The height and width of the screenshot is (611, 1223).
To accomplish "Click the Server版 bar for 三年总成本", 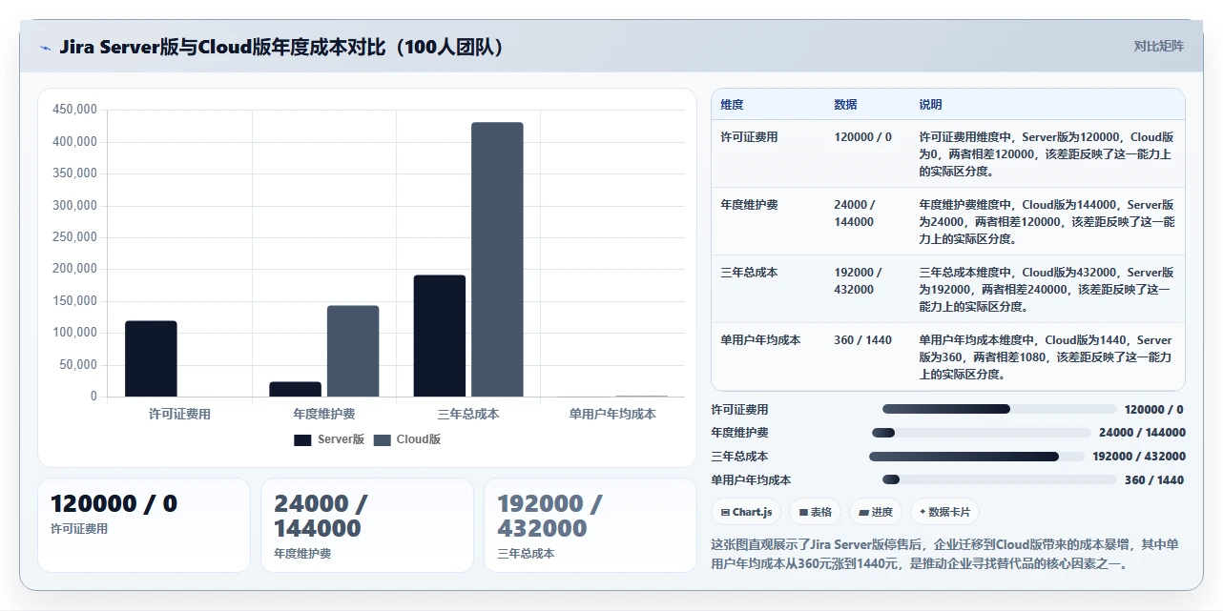I will click(x=440, y=336).
